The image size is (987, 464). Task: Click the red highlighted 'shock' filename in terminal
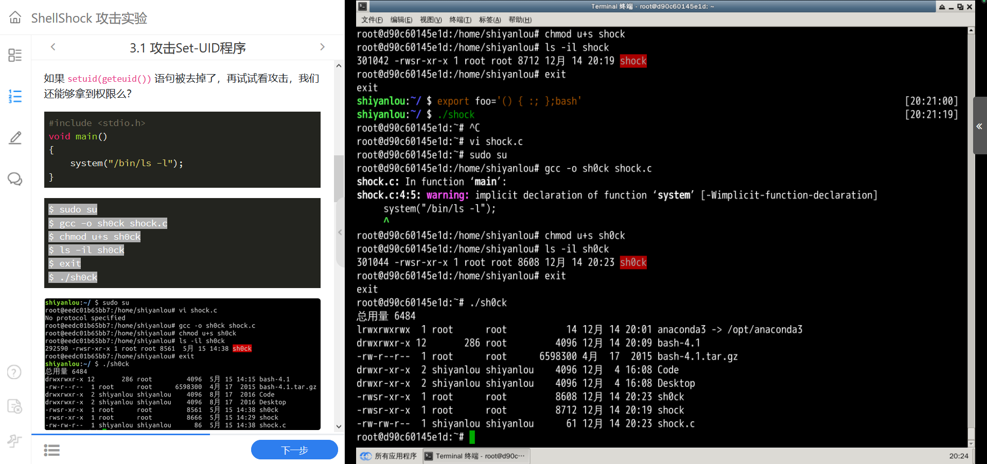[633, 61]
